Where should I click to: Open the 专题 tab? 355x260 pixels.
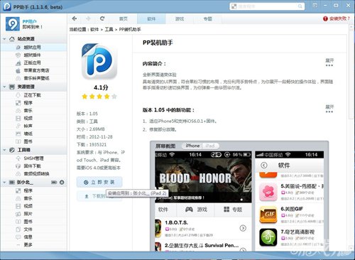pyautogui.click(x=207, y=18)
